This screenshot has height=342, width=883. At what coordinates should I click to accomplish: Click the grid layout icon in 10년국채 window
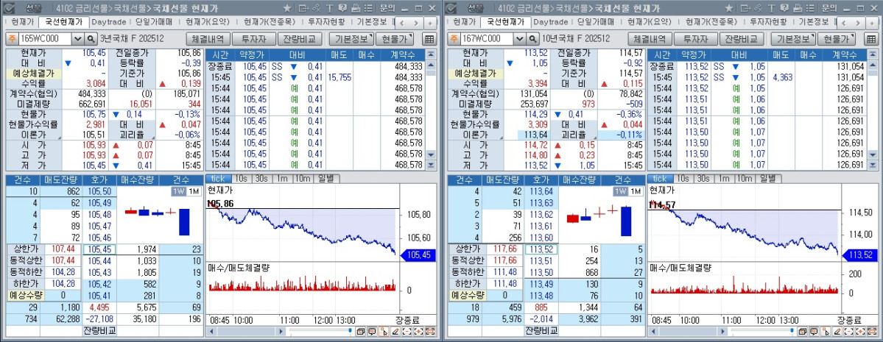click(870, 39)
